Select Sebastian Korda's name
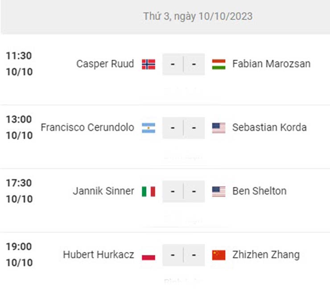The image size is (330, 302). pos(269,127)
